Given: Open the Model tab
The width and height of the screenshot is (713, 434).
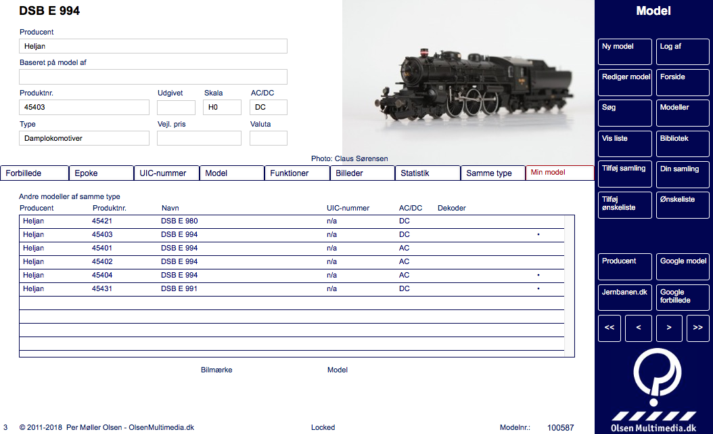Looking at the screenshot, I should [x=232, y=173].
